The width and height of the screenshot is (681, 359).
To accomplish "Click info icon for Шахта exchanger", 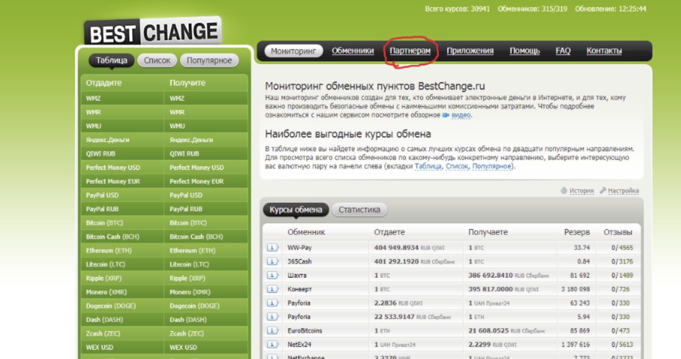I will coord(272,275).
